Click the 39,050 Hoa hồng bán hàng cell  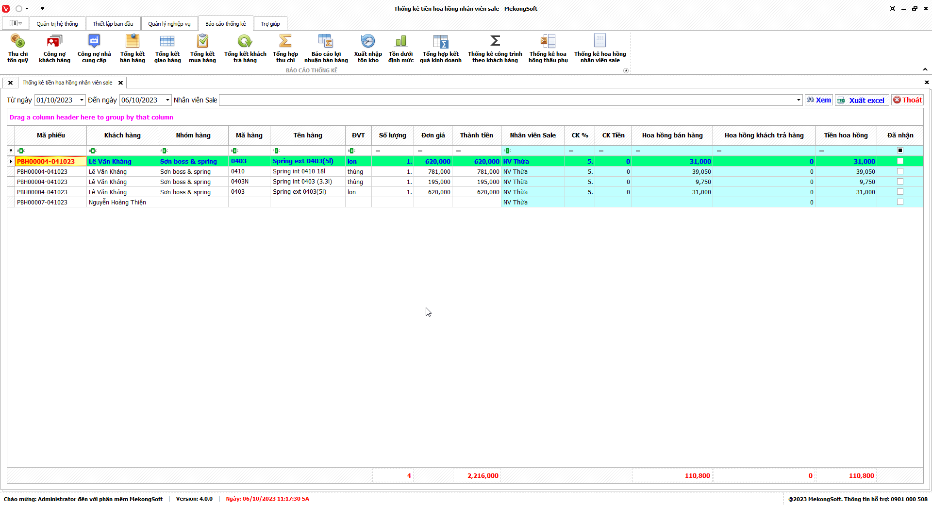pyautogui.click(x=672, y=172)
